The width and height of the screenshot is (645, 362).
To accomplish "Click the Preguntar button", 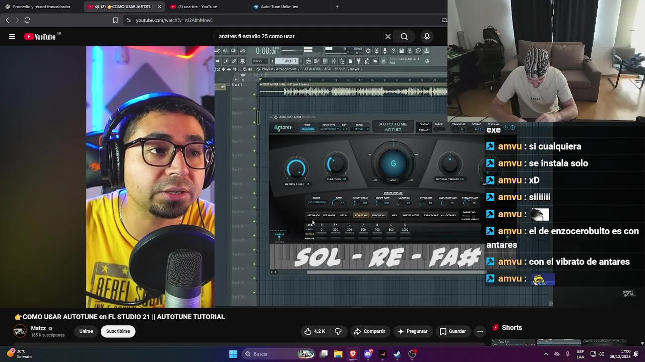I will (412, 331).
